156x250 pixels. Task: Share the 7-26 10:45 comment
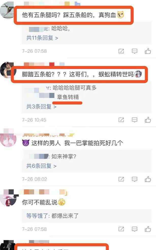pyautogui.click(x=121, y=120)
